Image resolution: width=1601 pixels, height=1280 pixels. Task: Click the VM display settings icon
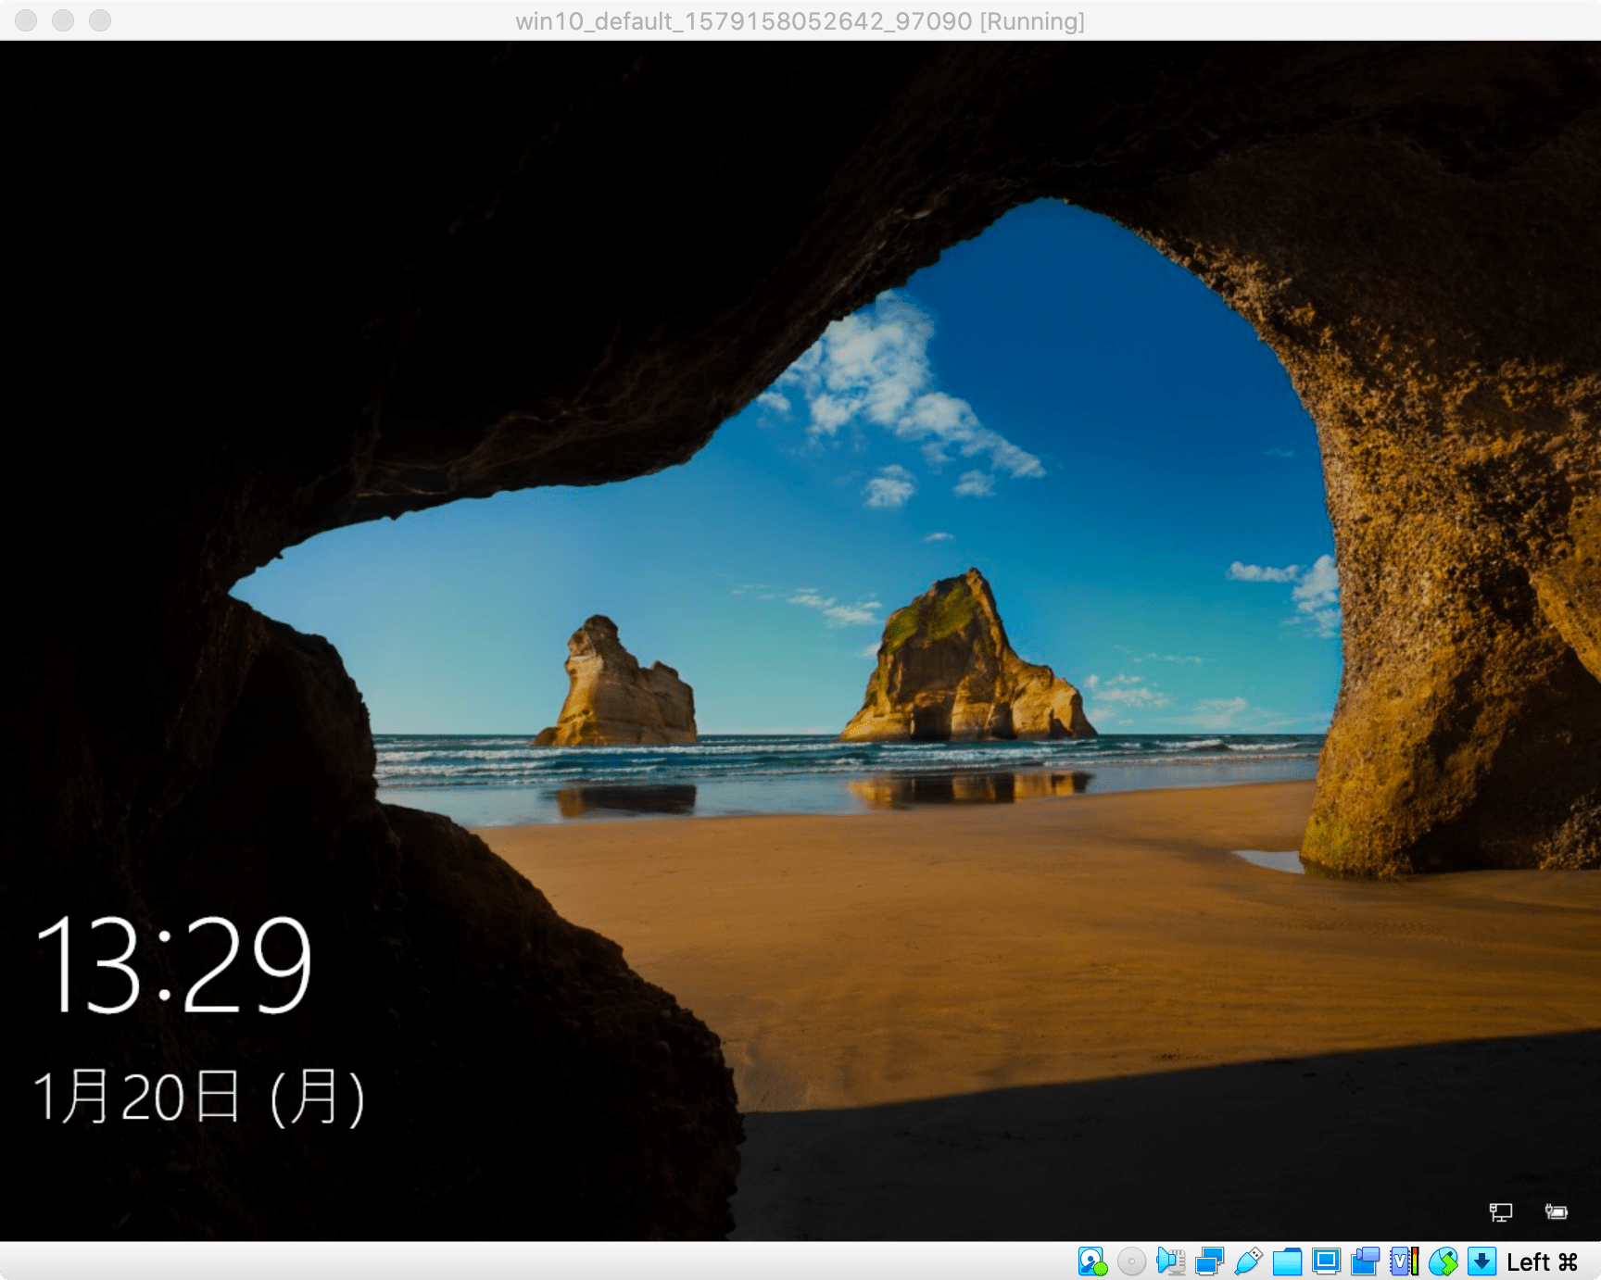pyautogui.click(x=1327, y=1261)
